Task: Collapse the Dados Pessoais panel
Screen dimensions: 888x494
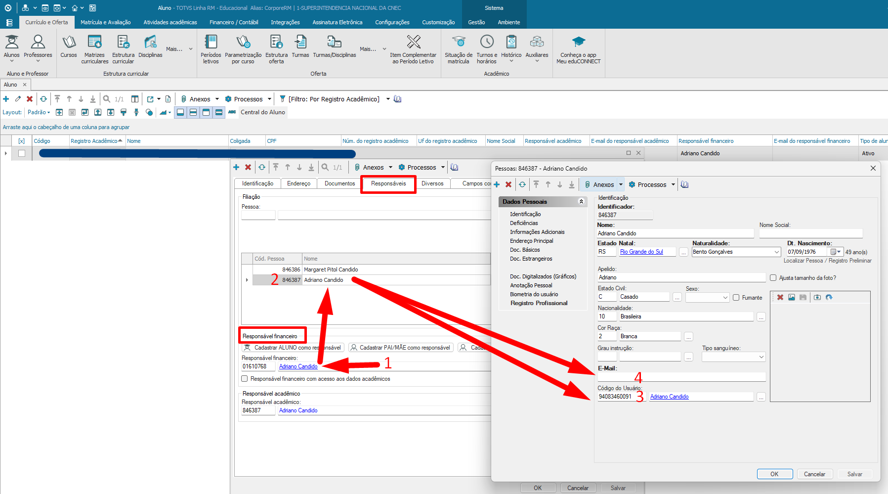Action: coord(581,202)
